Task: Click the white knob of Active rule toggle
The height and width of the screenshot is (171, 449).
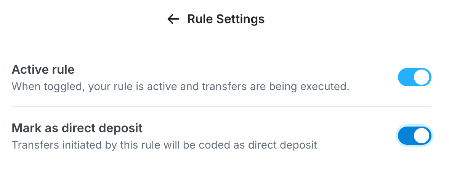Action: tap(422, 78)
